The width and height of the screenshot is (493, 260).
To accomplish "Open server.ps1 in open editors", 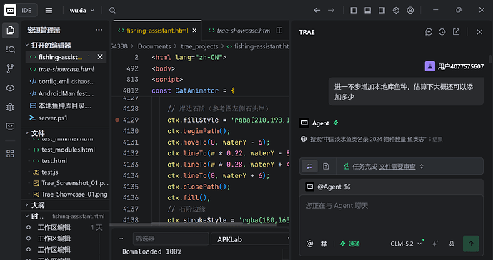I will [x=66, y=118].
